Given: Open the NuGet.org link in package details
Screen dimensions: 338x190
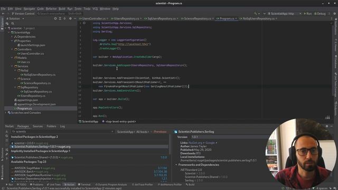Looking at the screenshot, I should tap(196, 143).
